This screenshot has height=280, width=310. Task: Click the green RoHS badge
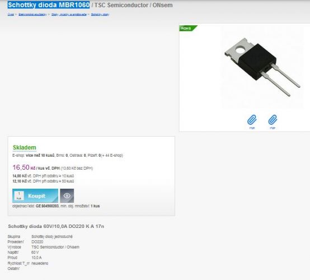[x=188, y=29]
